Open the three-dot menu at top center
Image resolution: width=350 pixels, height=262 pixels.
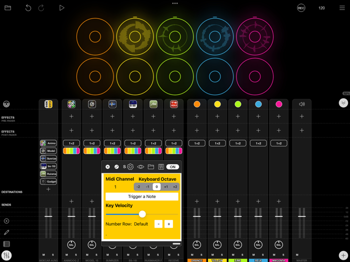pyautogui.click(x=175, y=3)
